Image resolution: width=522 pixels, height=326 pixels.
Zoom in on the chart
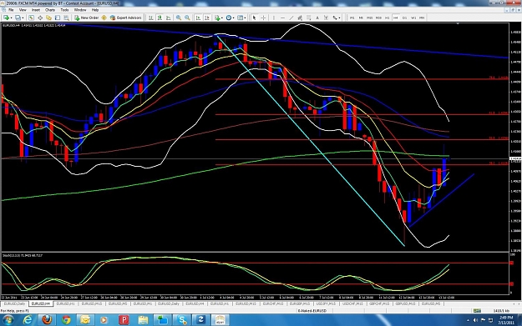tap(179, 18)
